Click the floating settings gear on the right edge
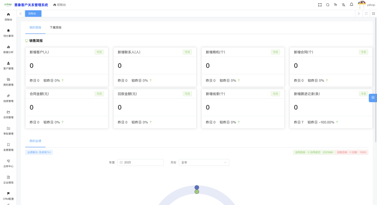Viewport: 377px width, 205px height. pyautogui.click(x=373, y=98)
